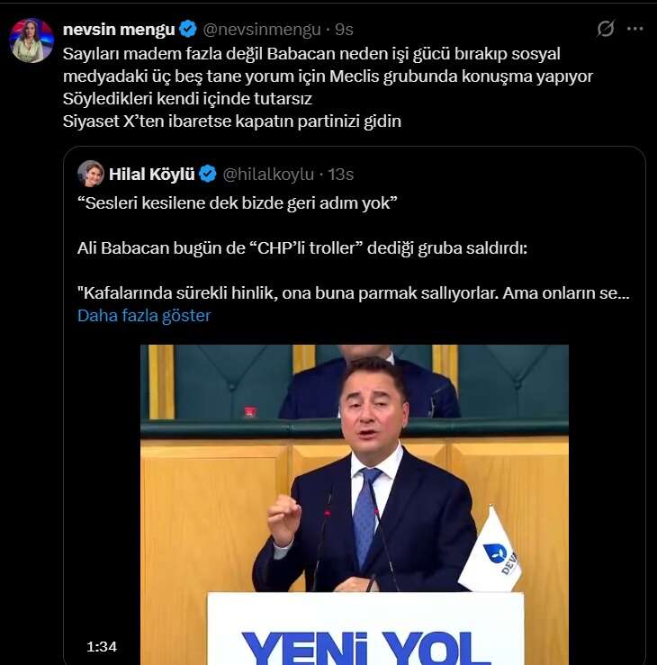Click the 9s timestamp of the tweet
Image resolution: width=657 pixels, height=665 pixels.
[343, 29]
